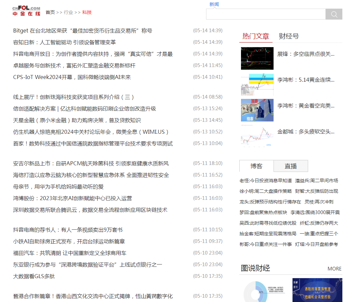The image size is (352, 302).
Task: Click the CNFOL 中金在线 logo
Action: (x=26, y=11)
